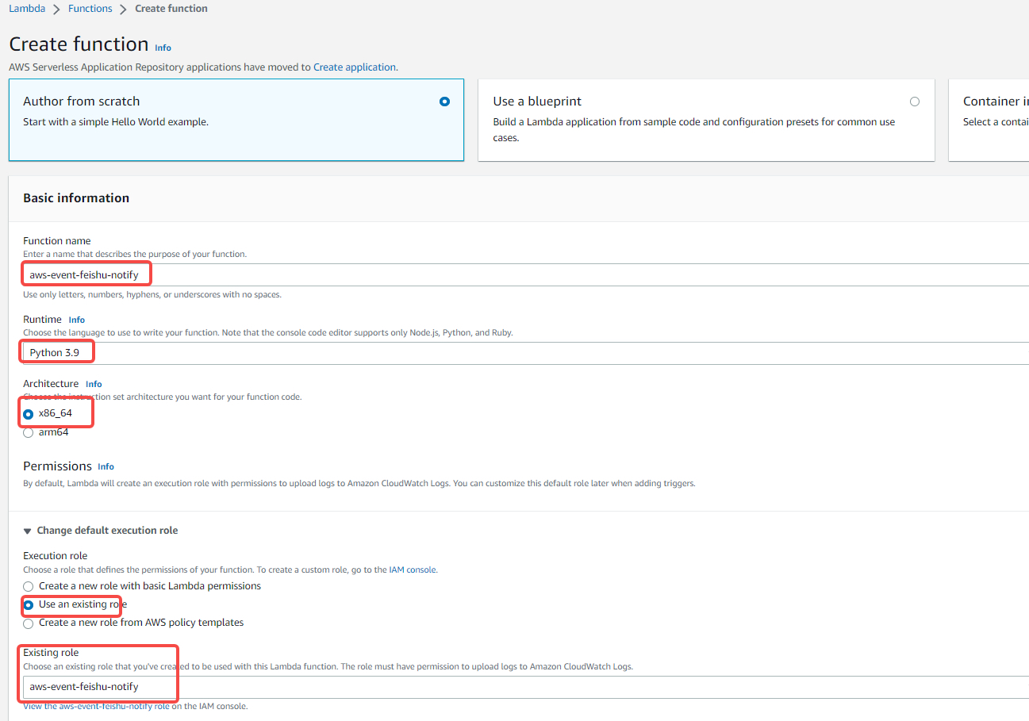Open the Architecture Info link

pos(94,384)
